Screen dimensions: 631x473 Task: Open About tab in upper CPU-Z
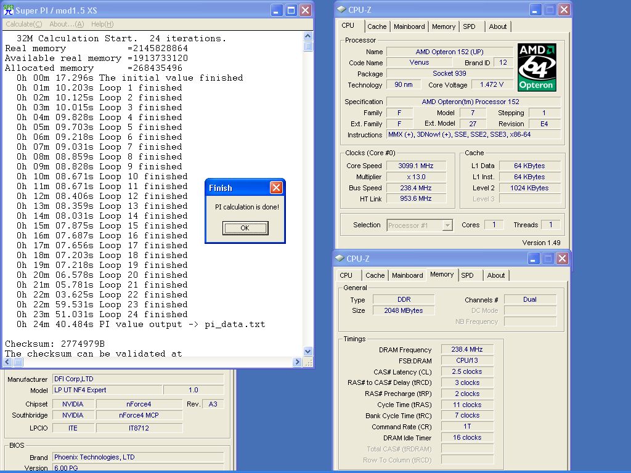coord(498,26)
